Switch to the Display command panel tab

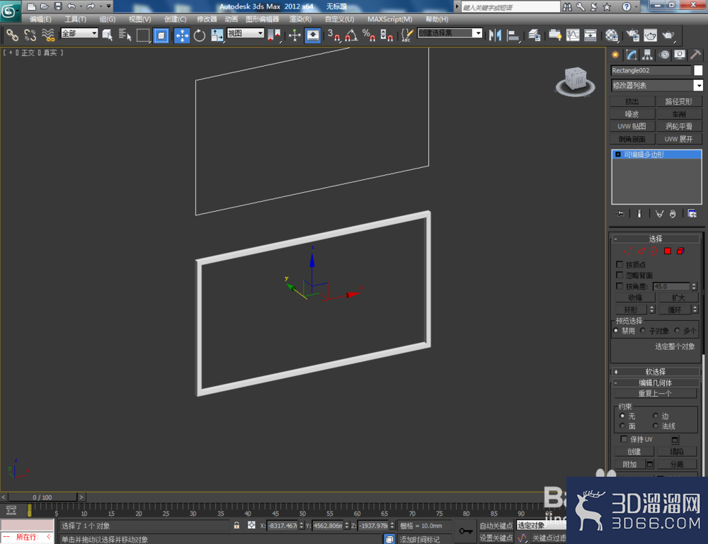(x=680, y=55)
